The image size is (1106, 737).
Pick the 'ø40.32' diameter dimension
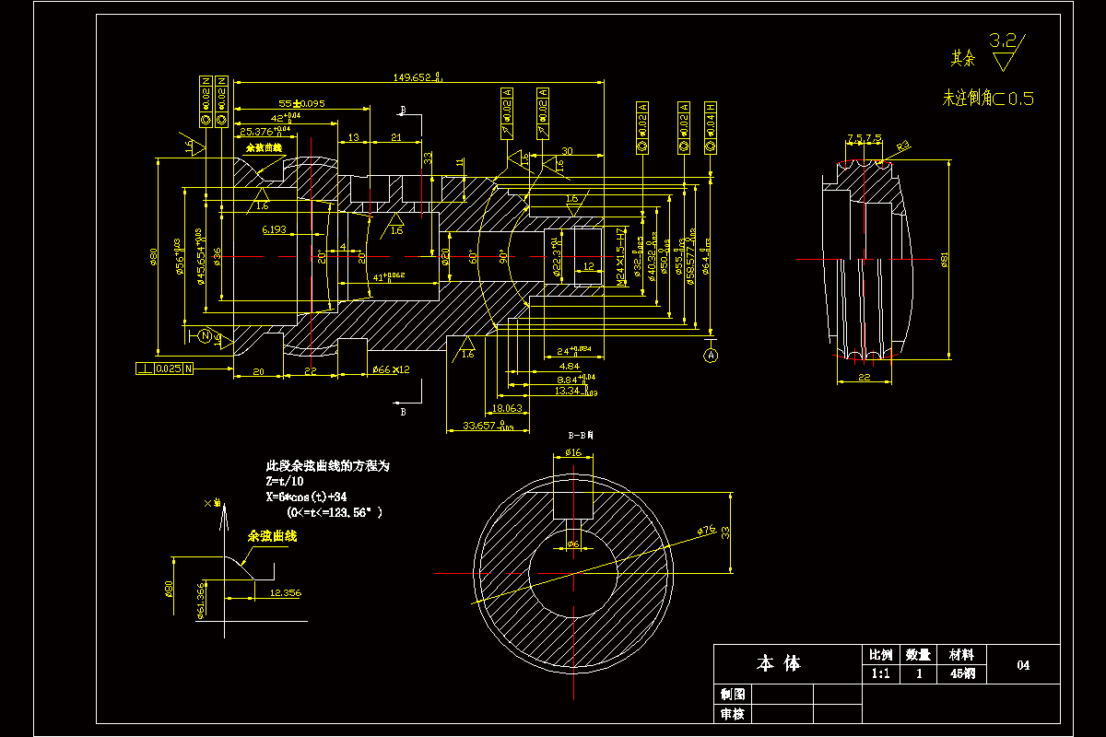tap(652, 258)
